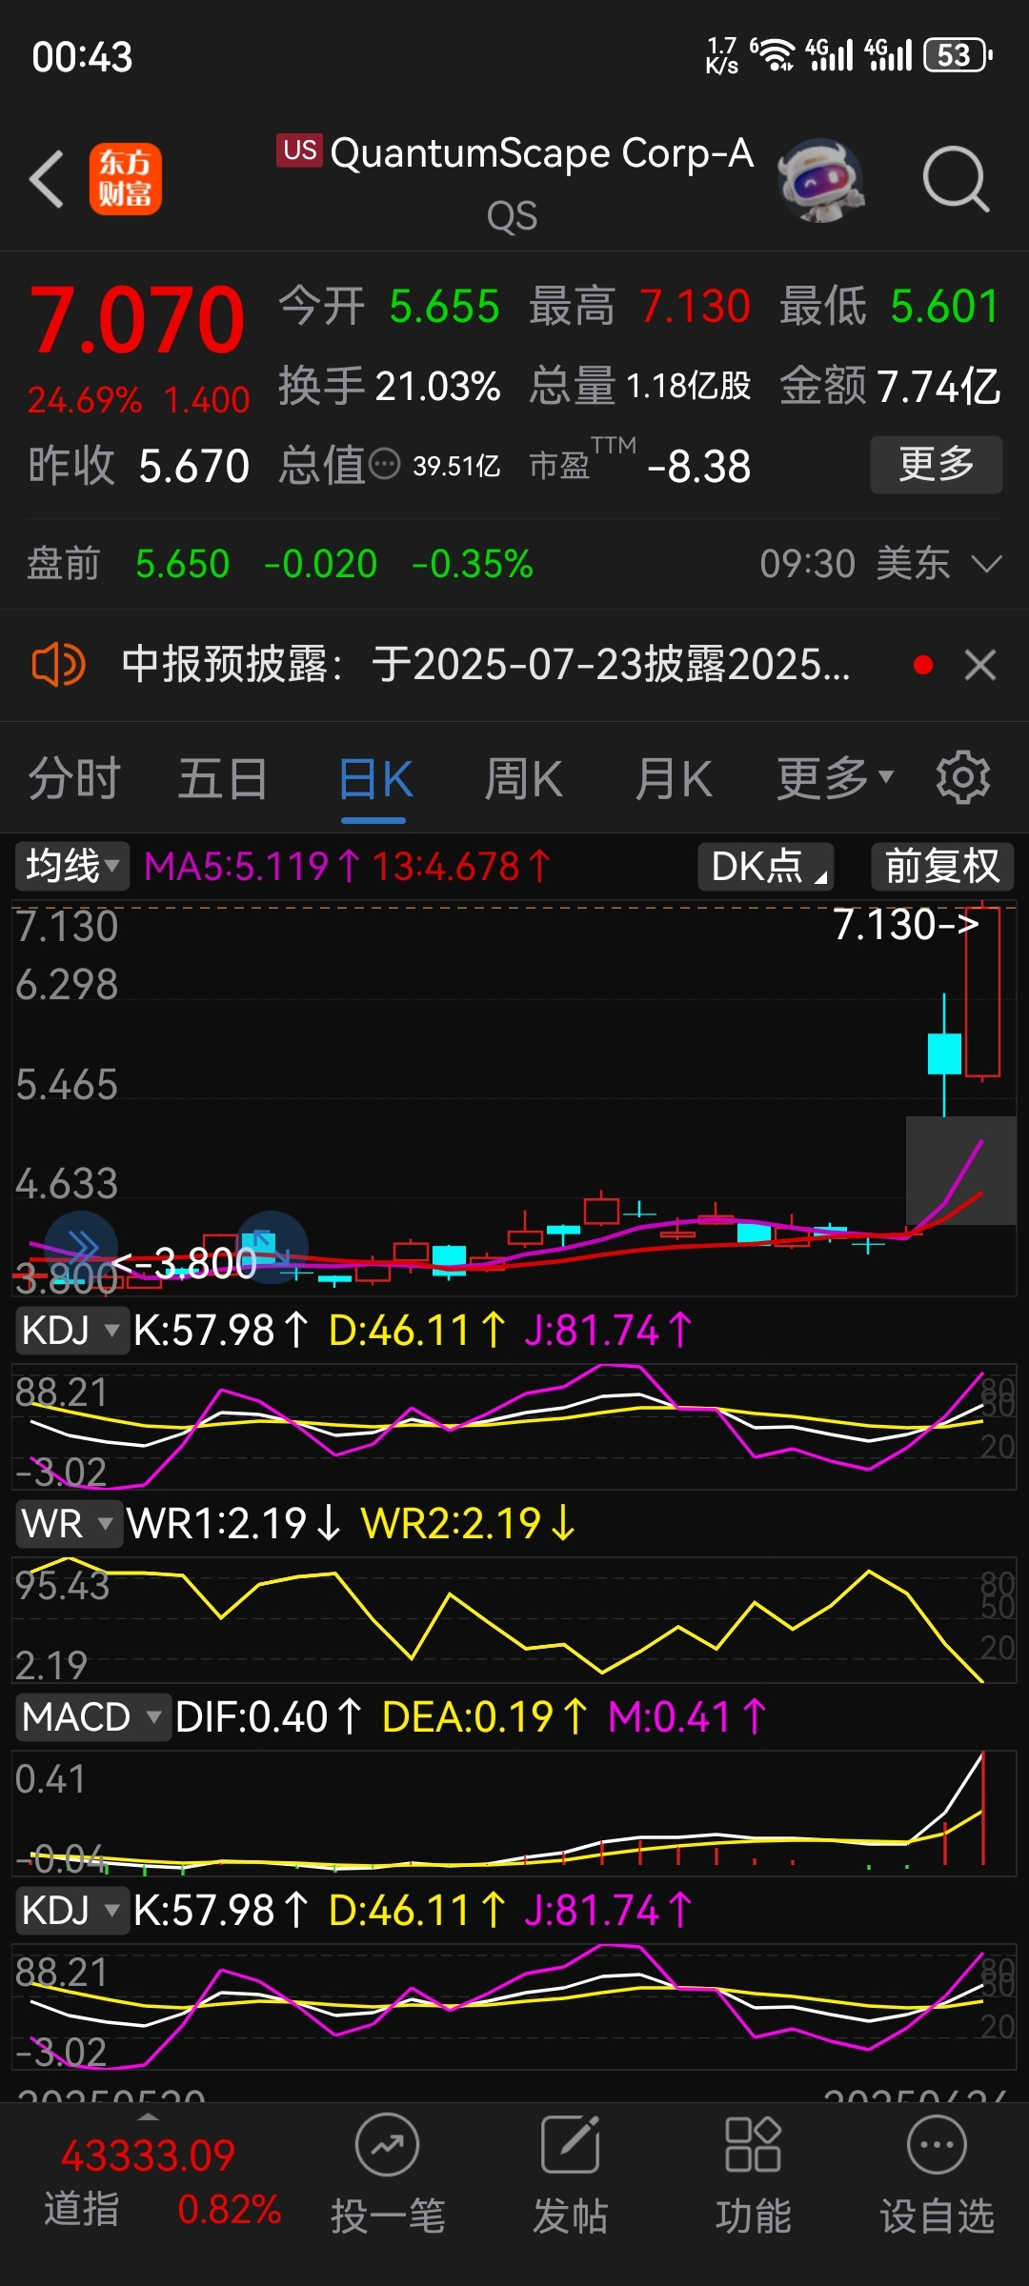Dismiss the 中报预披露 notice banner
The width and height of the screenshot is (1029, 2286).
(979, 665)
